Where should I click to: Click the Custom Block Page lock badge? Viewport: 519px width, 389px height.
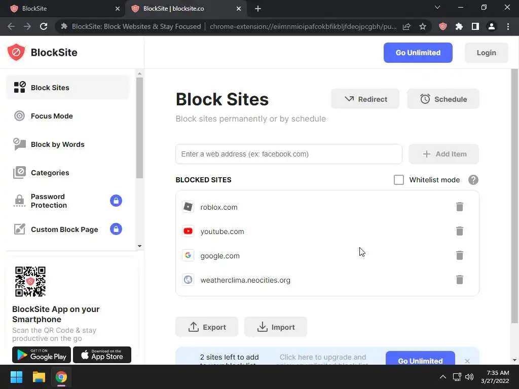click(116, 229)
